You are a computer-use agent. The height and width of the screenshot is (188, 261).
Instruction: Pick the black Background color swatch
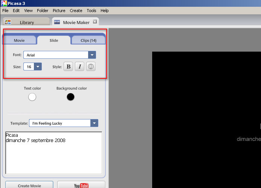[x=70, y=97]
